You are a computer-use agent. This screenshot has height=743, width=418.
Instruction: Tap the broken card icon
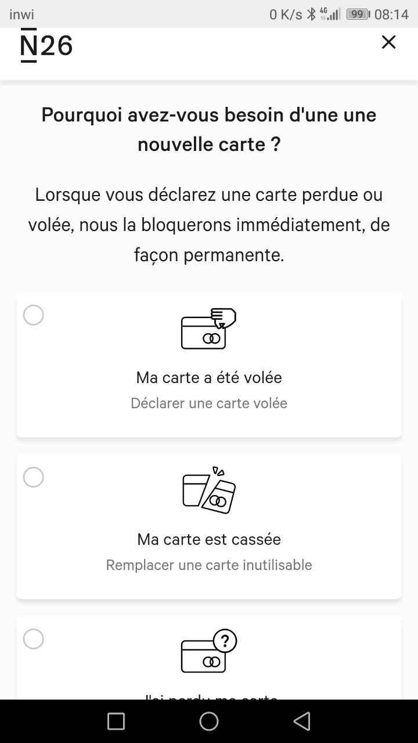209,490
